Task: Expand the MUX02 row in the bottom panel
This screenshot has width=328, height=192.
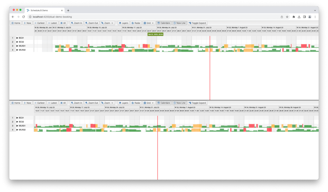Action: coord(17,130)
